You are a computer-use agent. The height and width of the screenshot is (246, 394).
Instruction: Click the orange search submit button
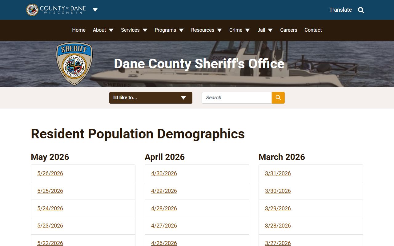[x=278, y=98]
